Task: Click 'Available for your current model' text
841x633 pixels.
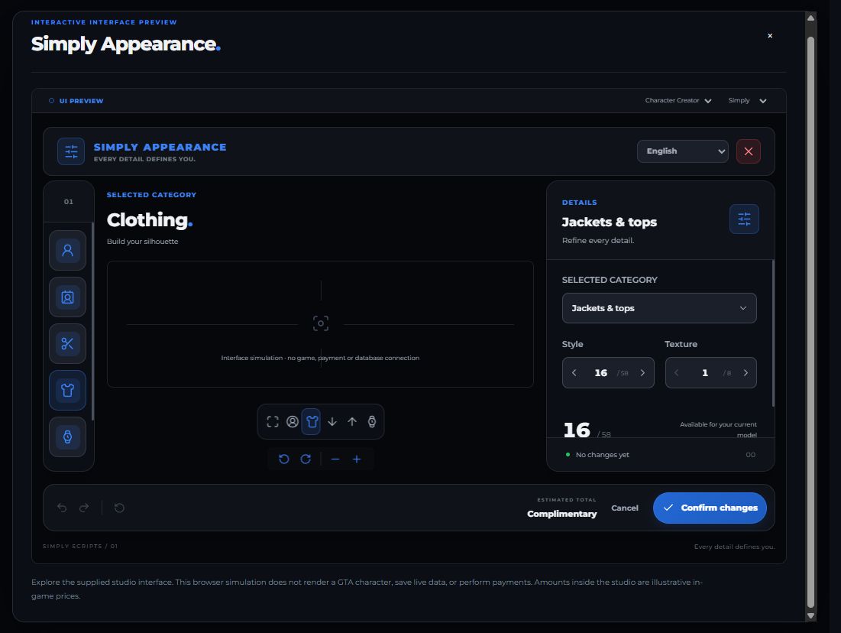Action: click(x=718, y=430)
